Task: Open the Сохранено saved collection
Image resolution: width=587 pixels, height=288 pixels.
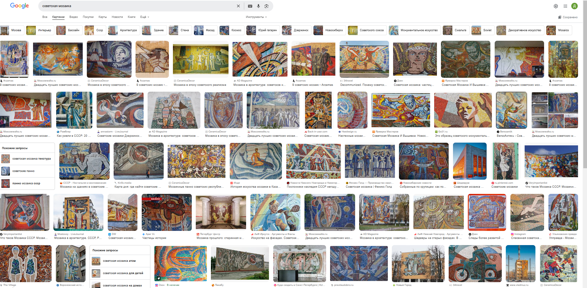Action: click(568, 17)
